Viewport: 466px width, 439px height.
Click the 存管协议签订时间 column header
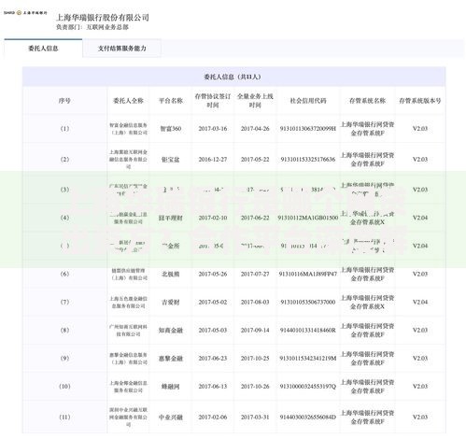click(x=213, y=101)
